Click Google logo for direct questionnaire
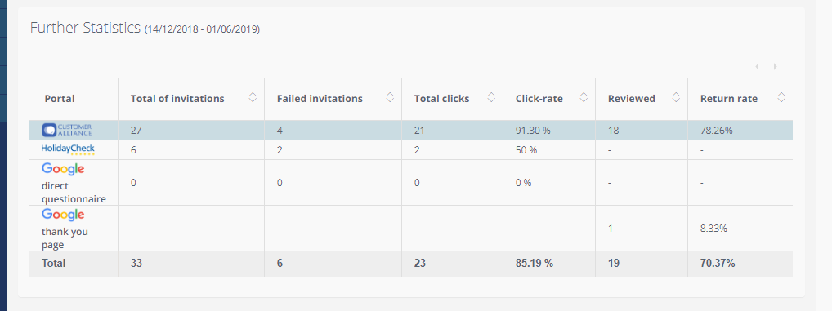The image size is (832, 311). [x=63, y=169]
